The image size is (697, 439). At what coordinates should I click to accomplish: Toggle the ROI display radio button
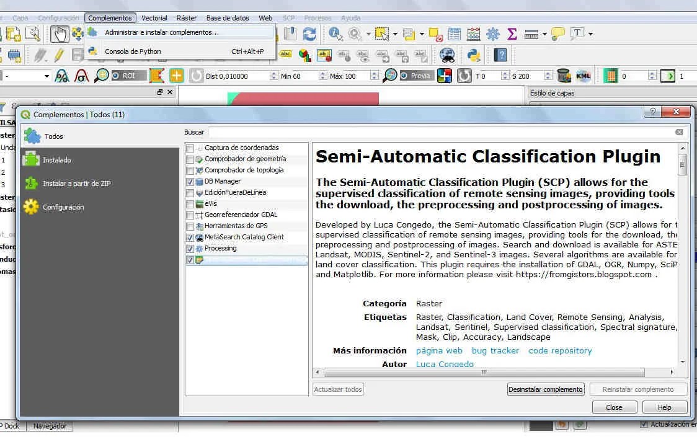pos(115,76)
